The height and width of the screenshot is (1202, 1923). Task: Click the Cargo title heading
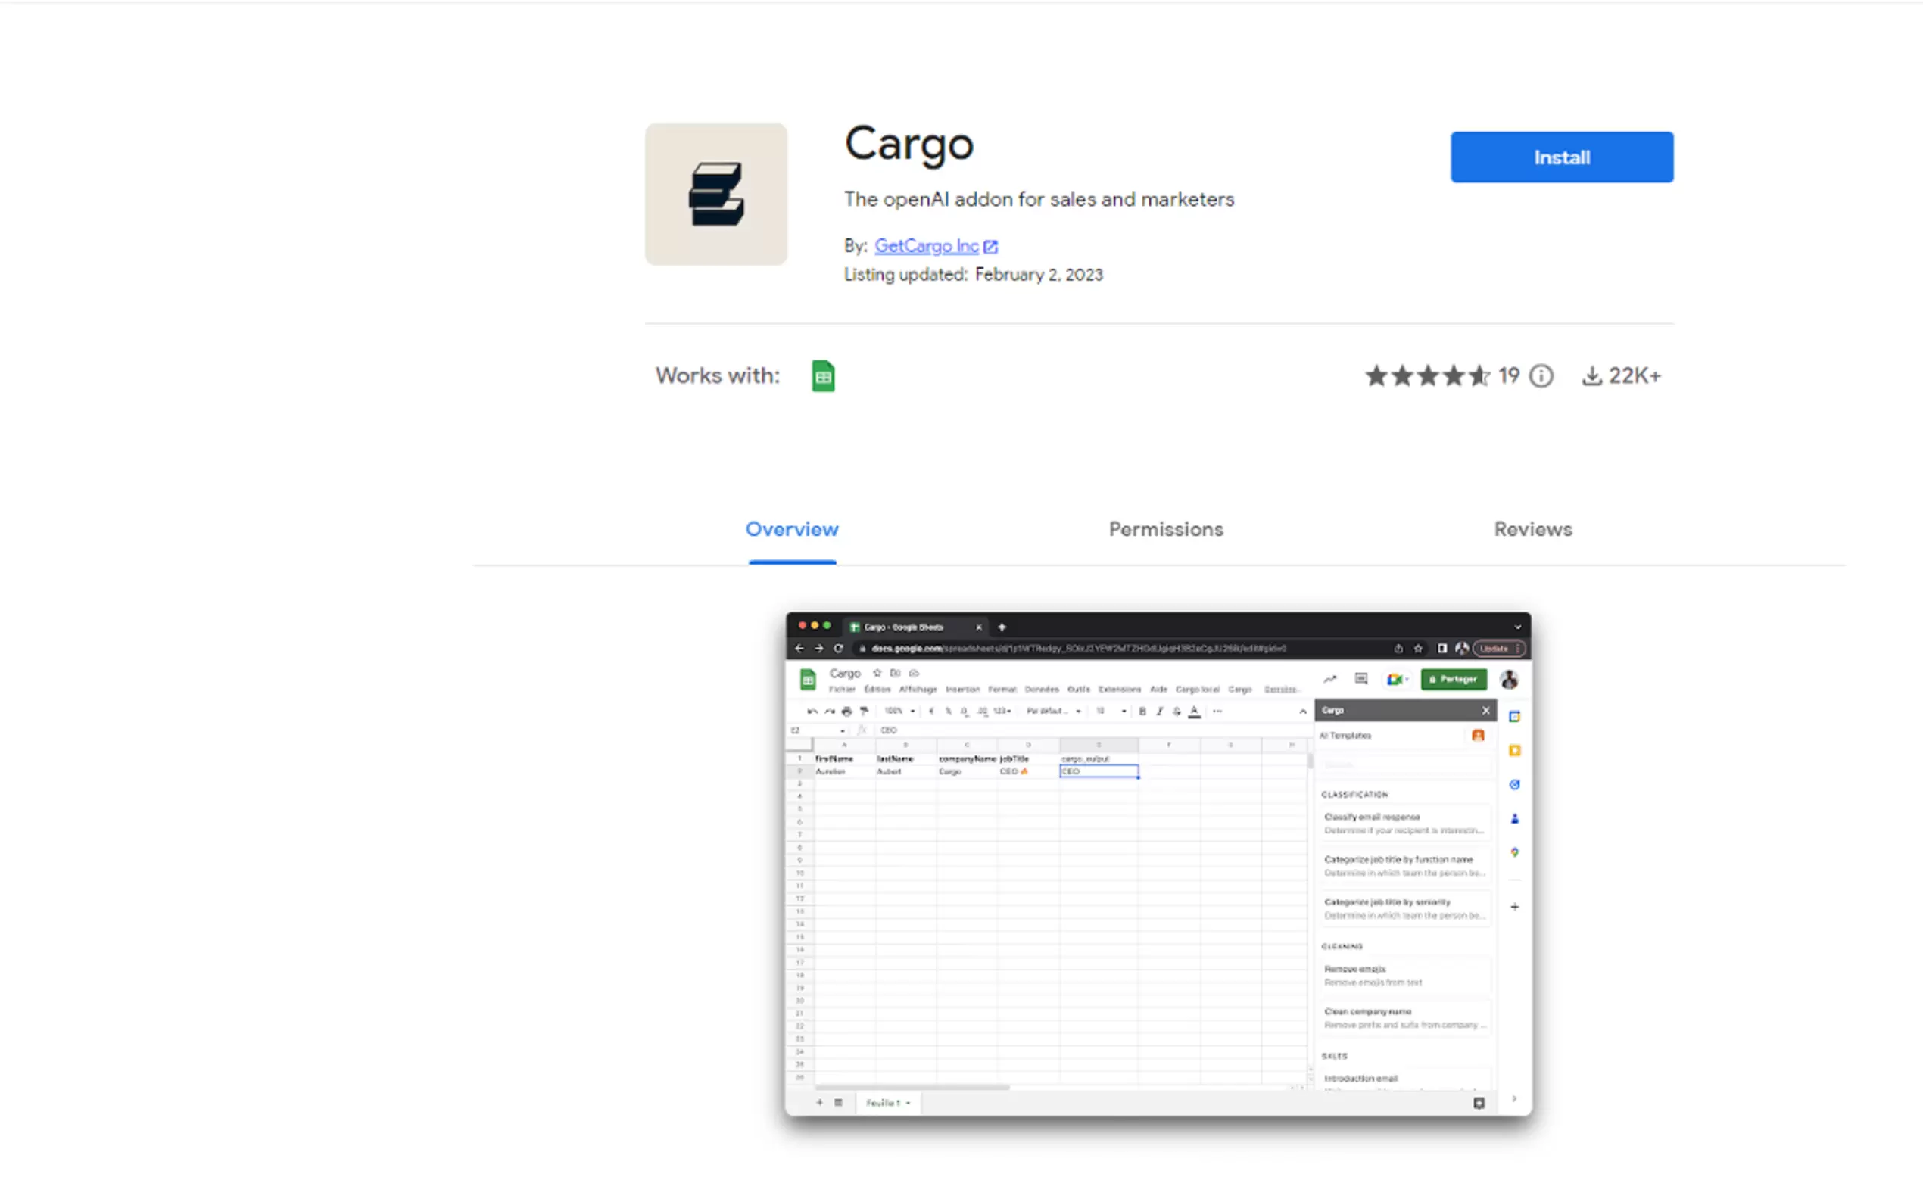coord(909,145)
